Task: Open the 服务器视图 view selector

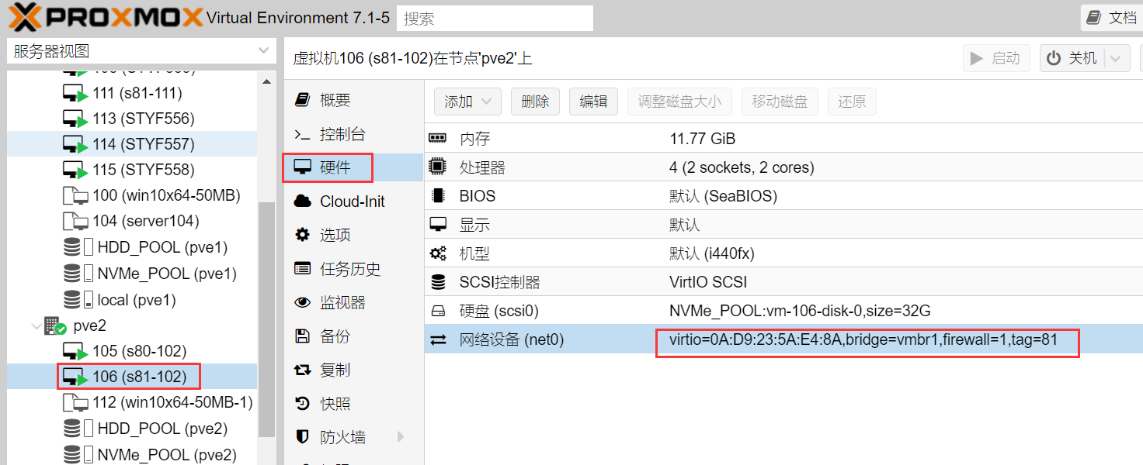Action: pos(140,50)
